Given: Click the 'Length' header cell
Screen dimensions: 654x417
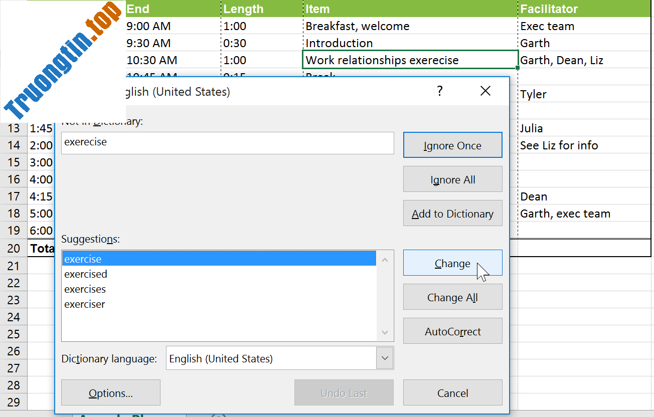Looking at the screenshot, I should [262, 9].
